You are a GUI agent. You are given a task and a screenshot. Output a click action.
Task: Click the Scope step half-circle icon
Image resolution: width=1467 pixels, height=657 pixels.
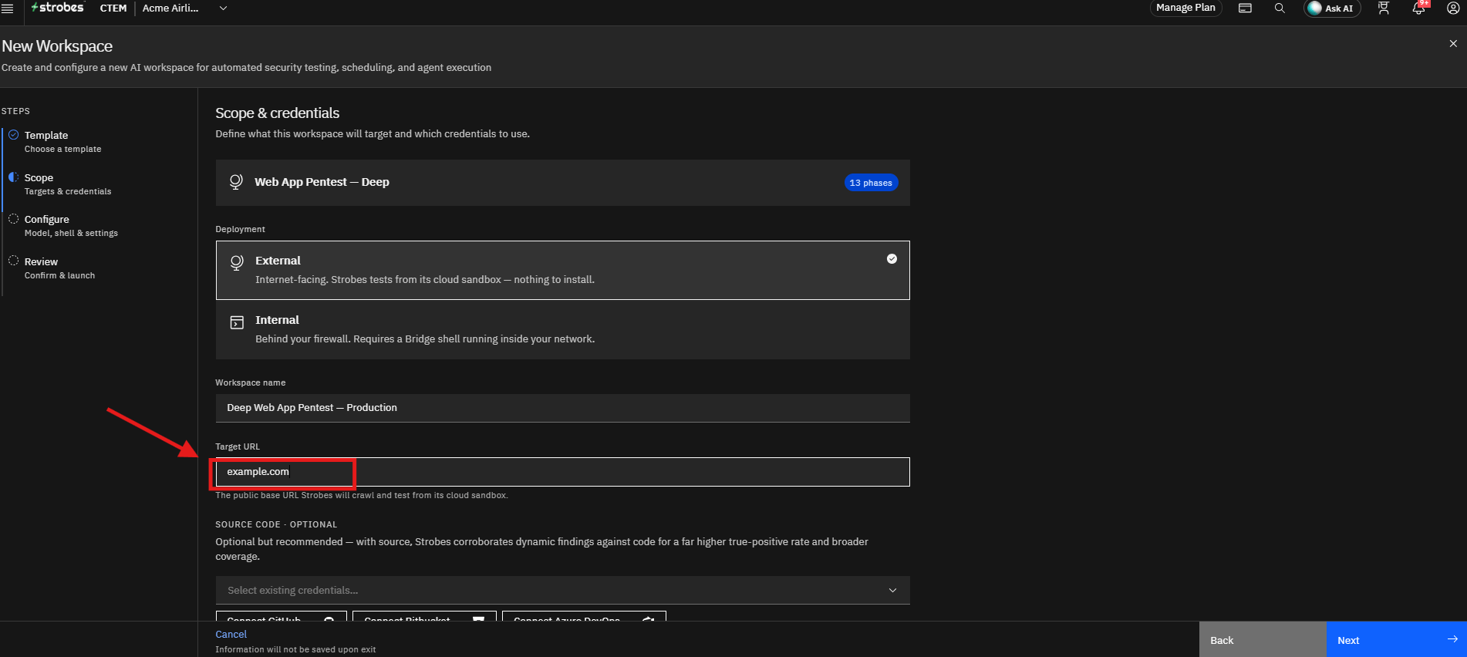[13, 177]
